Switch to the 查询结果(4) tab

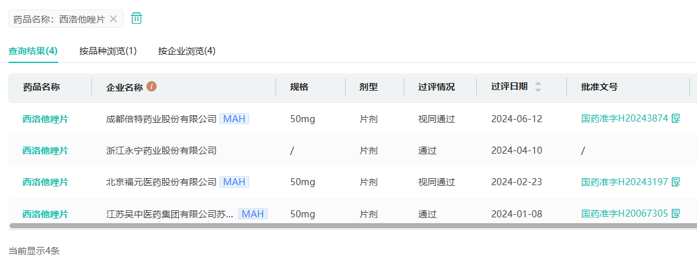pos(33,51)
